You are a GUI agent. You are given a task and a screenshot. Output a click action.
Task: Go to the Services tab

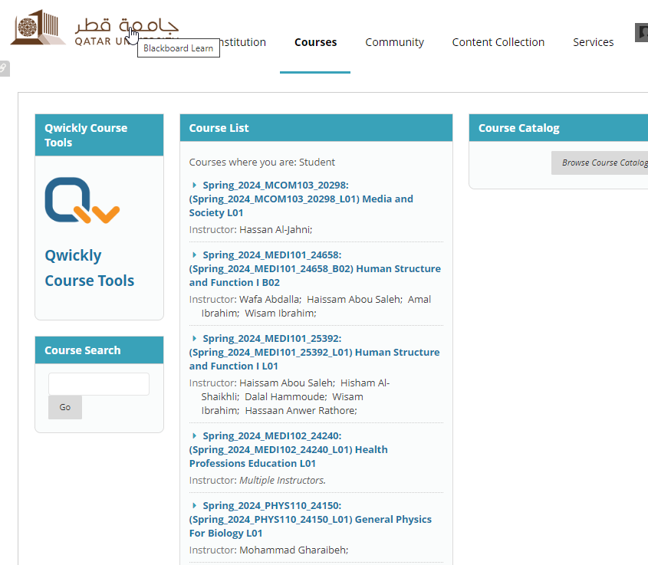pyautogui.click(x=593, y=42)
